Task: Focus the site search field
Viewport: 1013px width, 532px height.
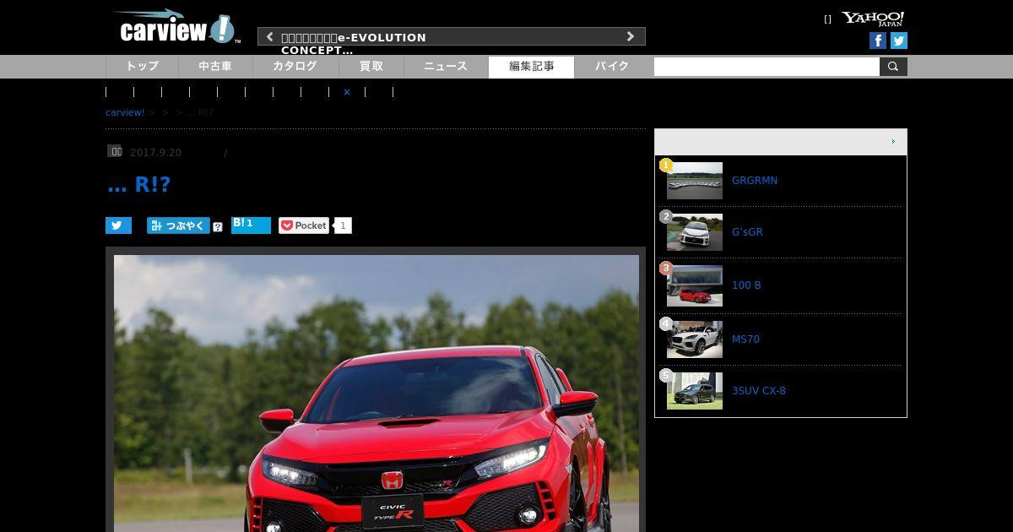Action: point(767,67)
